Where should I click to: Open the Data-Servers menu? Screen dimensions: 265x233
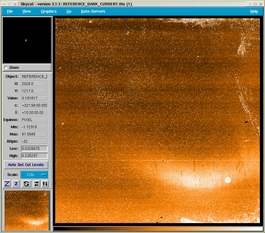coord(93,11)
